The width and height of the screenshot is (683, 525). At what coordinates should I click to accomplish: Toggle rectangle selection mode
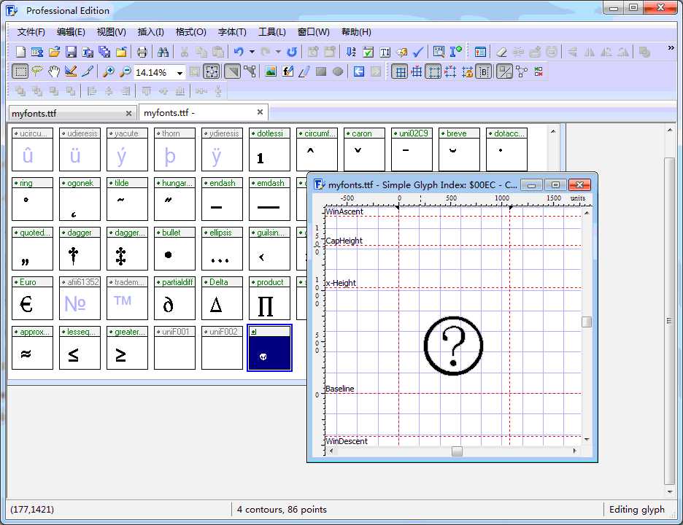click(x=20, y=72)
